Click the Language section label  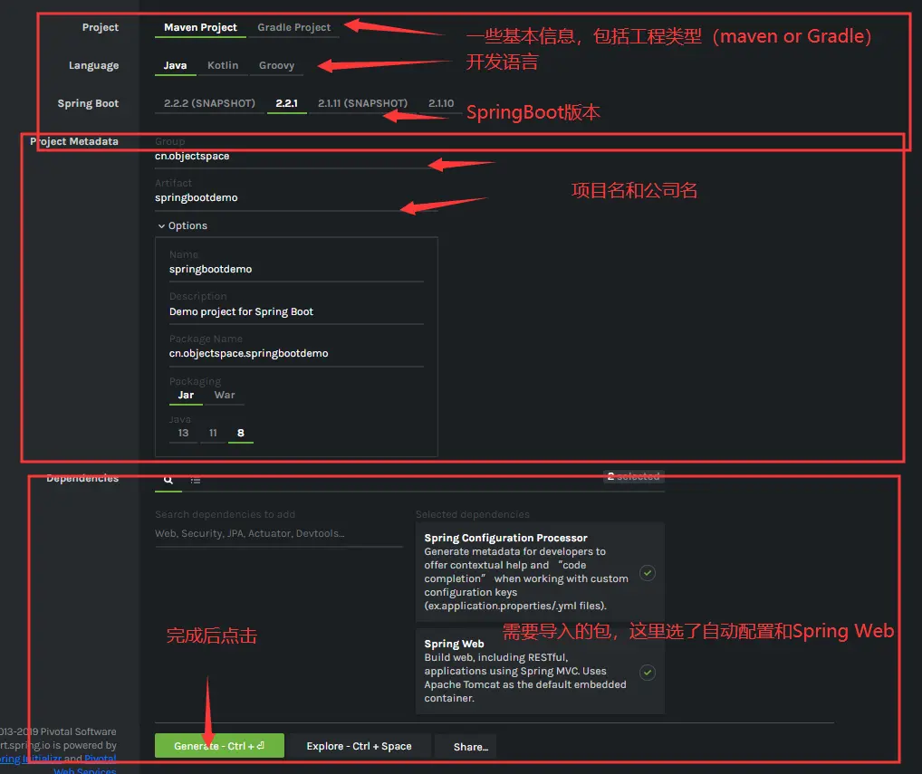pos(93,65)
